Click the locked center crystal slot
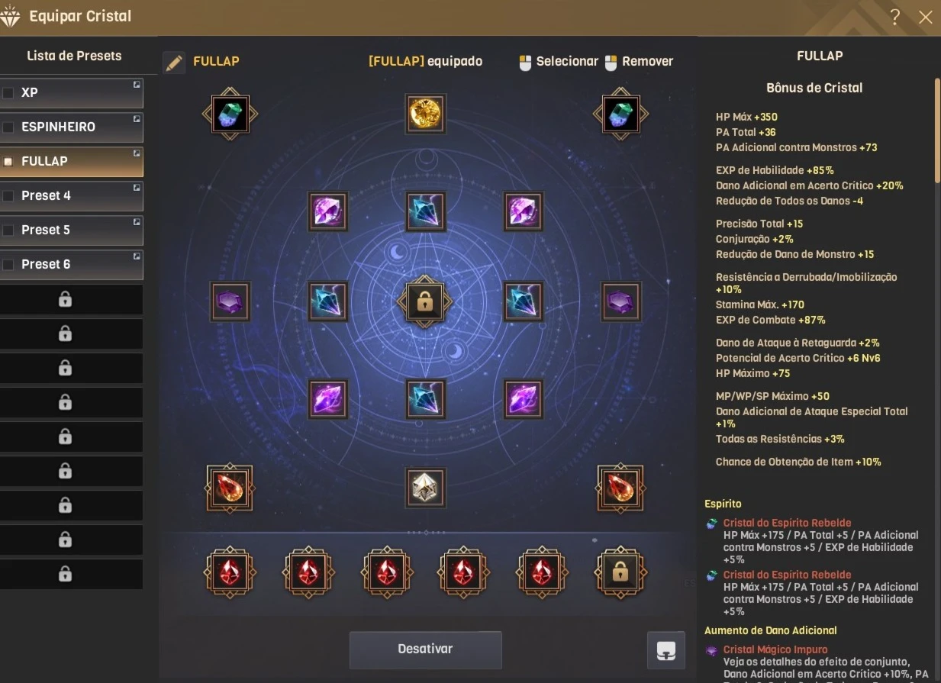941x683 pixels. [424, 301]
